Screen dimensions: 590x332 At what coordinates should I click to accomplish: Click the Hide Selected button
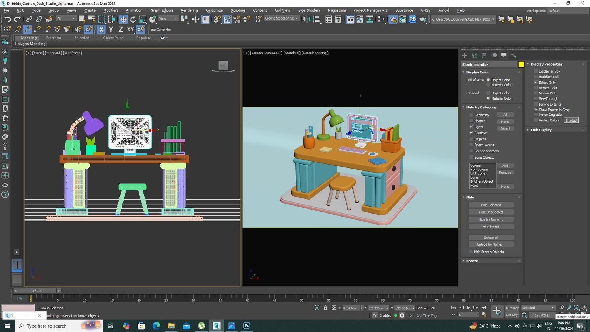[x=491, y=205]
